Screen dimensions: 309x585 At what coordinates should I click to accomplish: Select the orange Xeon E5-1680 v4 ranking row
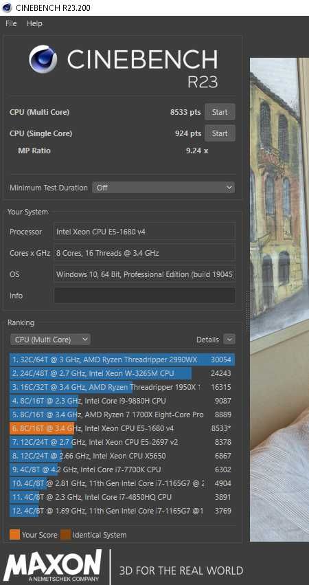pyautogui.click(x=122, y=428)
